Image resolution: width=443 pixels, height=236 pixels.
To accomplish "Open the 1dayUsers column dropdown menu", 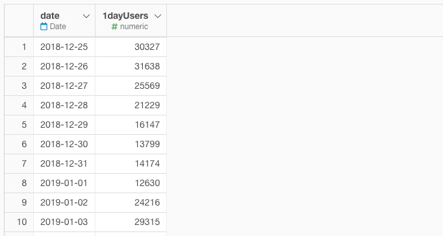I will click(158, 16).
